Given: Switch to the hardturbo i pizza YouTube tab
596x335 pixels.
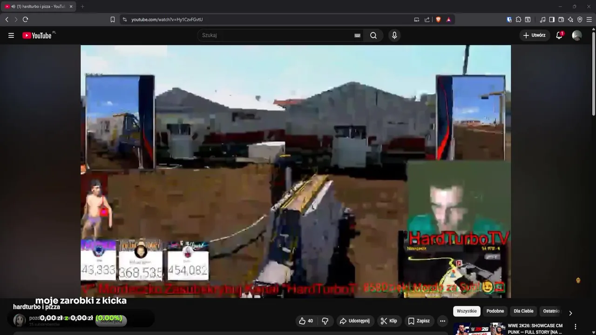Looking at the screenshot, I should [39, 7].
